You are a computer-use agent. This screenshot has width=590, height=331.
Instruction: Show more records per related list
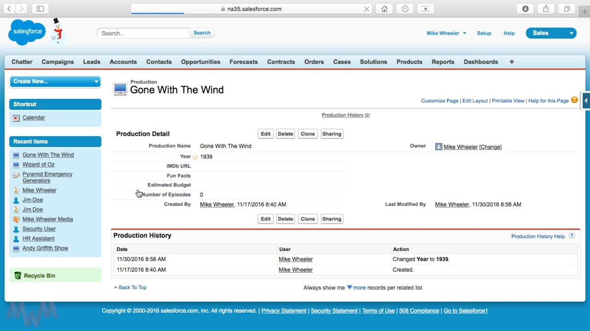coord(356,288)
